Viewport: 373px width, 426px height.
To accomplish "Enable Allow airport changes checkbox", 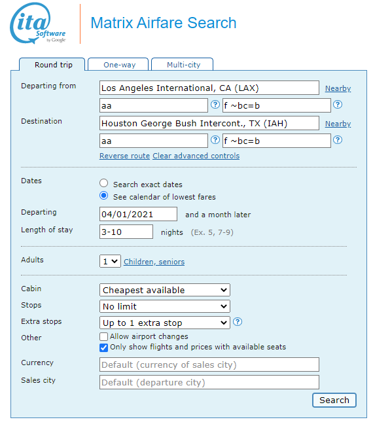I will (103, 336).
